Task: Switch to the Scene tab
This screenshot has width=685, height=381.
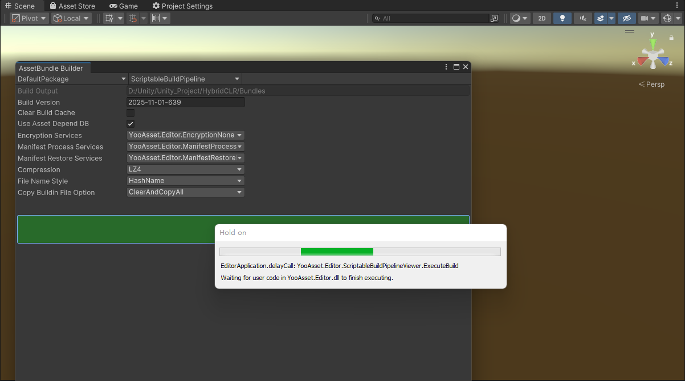Action: (20, 6)
